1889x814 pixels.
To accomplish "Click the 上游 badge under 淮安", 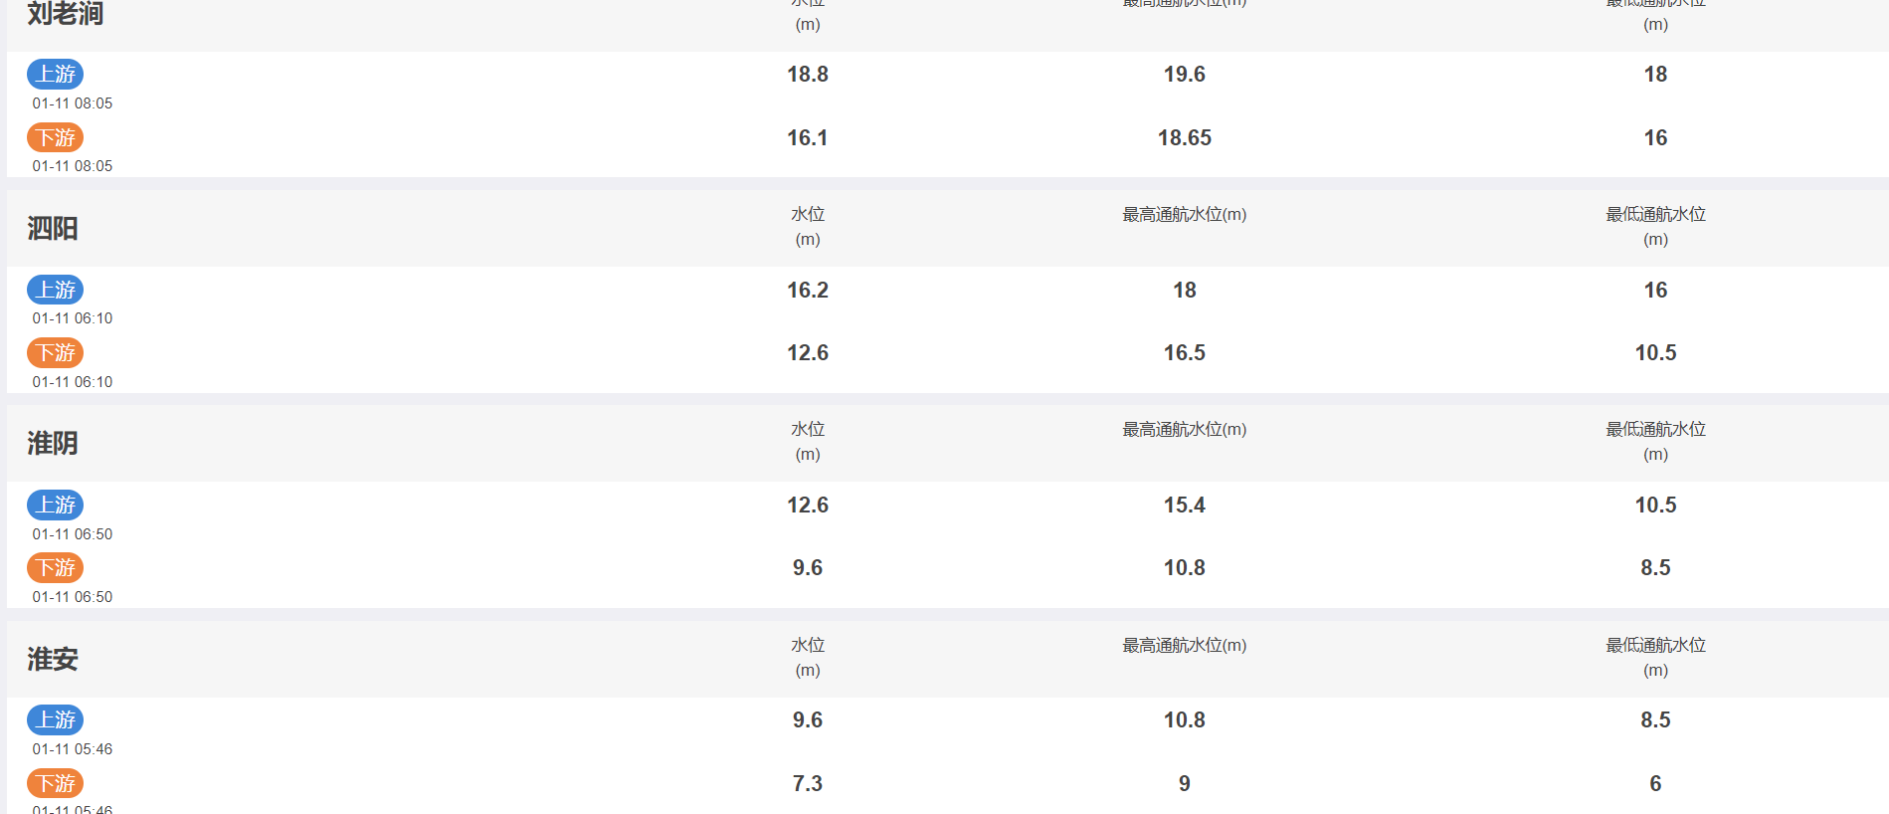I will (x=55, y=720).
